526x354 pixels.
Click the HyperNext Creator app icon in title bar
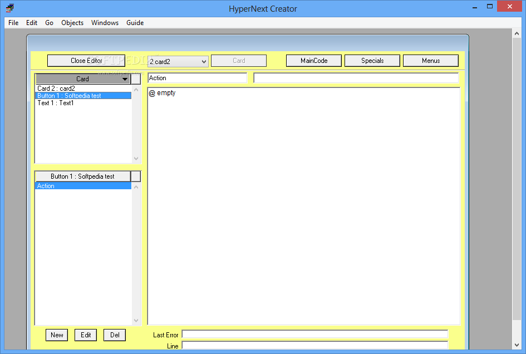click(9, 8)
